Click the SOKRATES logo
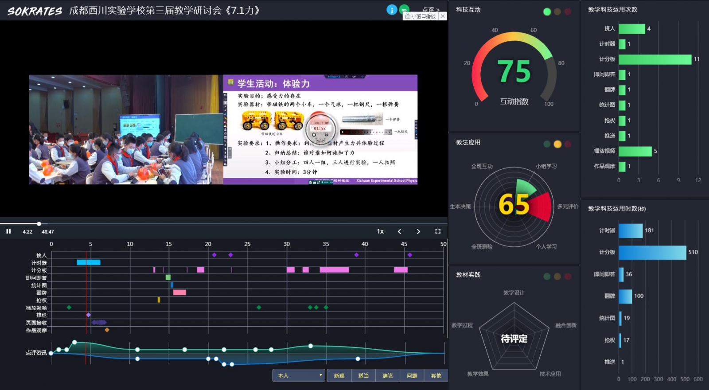Viewport: 709px width, 390px height. tap(35, 11)
